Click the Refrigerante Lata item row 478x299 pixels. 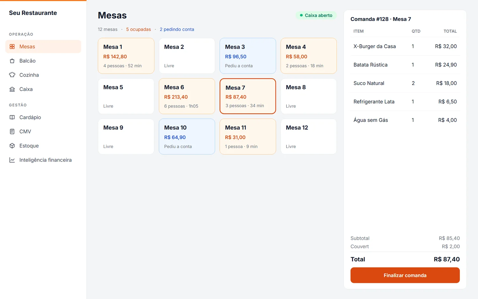pyautogui.click(x=405, y=102)
